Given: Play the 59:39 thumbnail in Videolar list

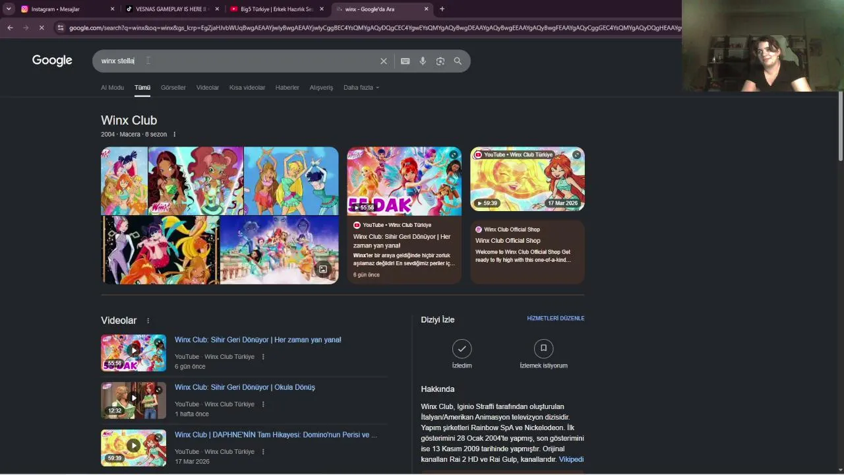Looking at the screenshot, I should 133,448.
